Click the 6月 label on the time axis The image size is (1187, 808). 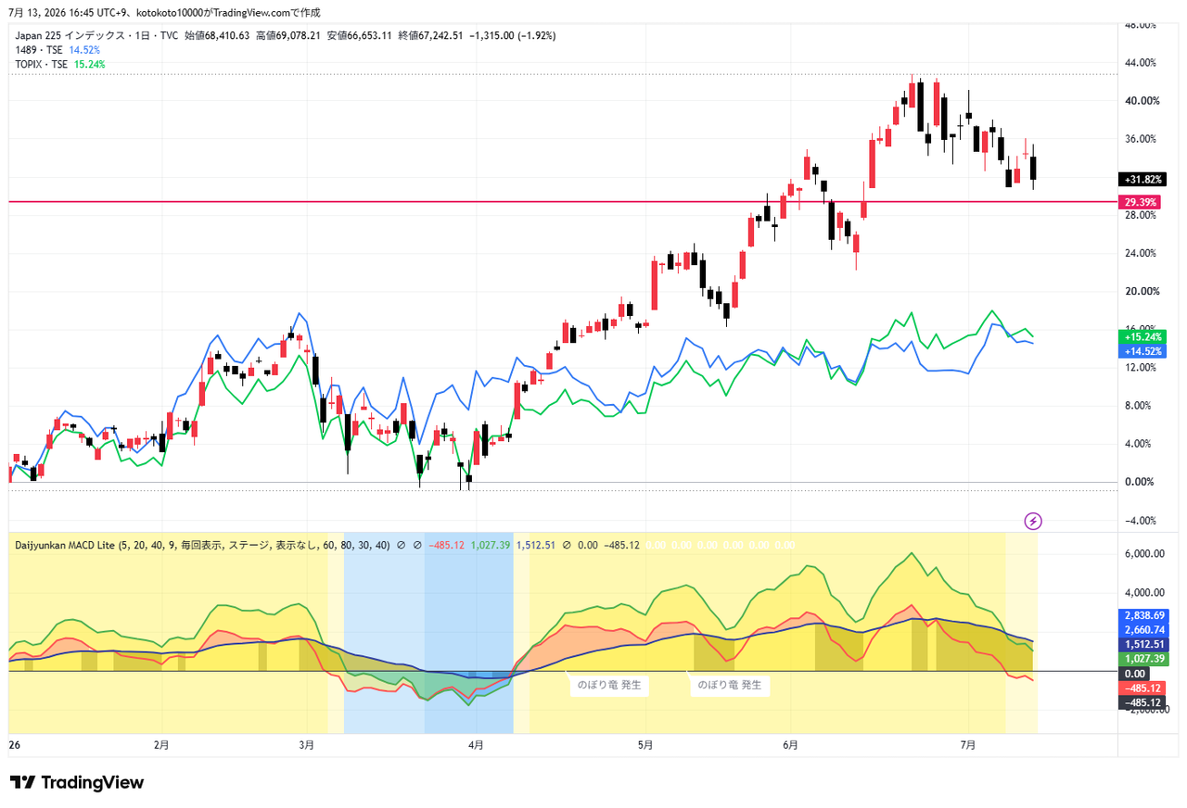point(790,744)
